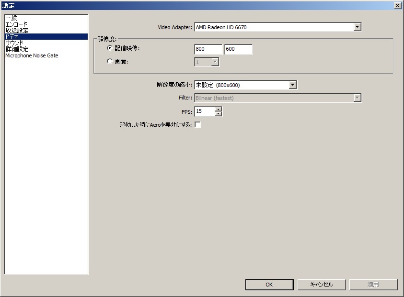Close the 設定 dialog window
The width and height of the screenshot is (404, 297).
click(x=398, y=6)
